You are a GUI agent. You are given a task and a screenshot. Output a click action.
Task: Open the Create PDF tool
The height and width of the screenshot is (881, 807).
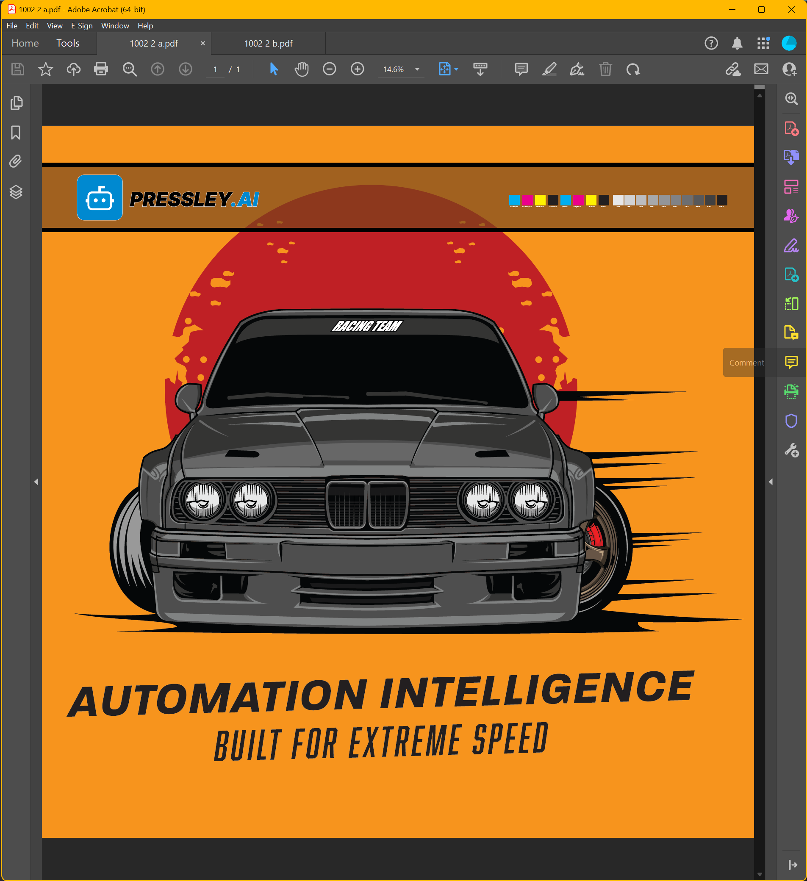click(791, 128)
